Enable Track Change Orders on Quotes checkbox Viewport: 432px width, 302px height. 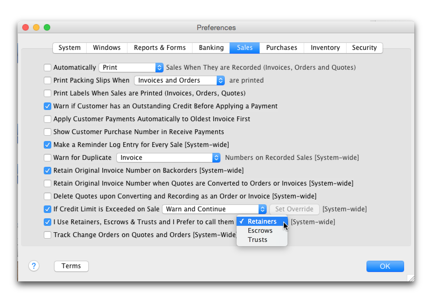click(x=48, y=235)
